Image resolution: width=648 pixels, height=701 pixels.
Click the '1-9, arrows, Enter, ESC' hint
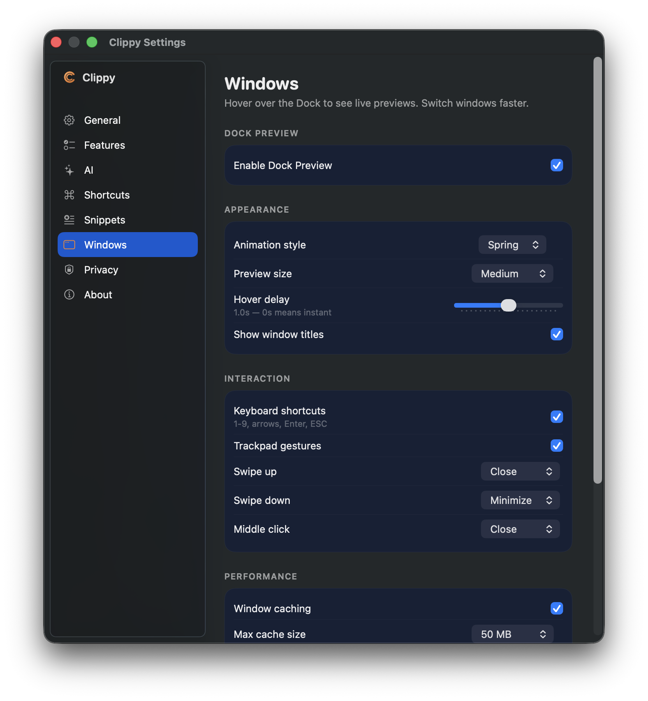pyautogui.click(x=280, y=424)
